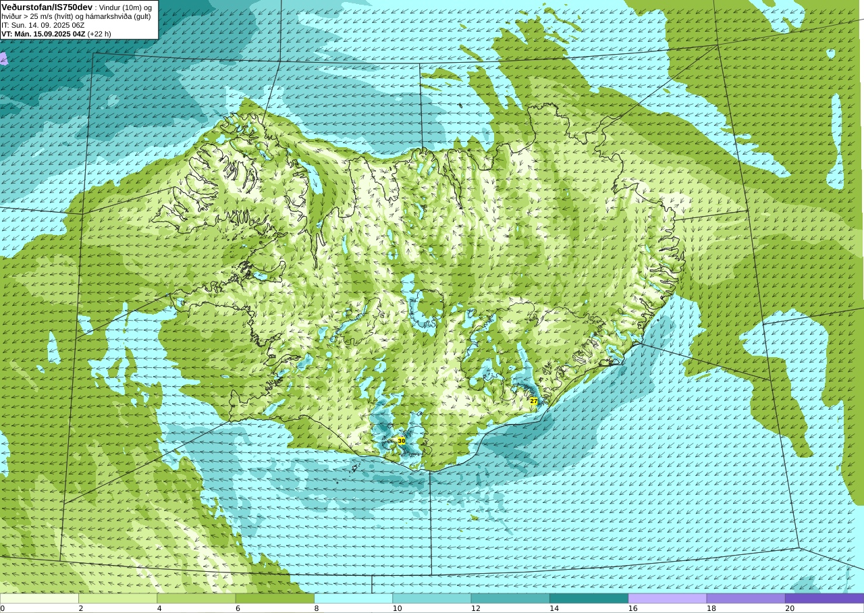Click the dark teal 14–16 legend swatch
This screenshot has width=864, height=613.
589,598
